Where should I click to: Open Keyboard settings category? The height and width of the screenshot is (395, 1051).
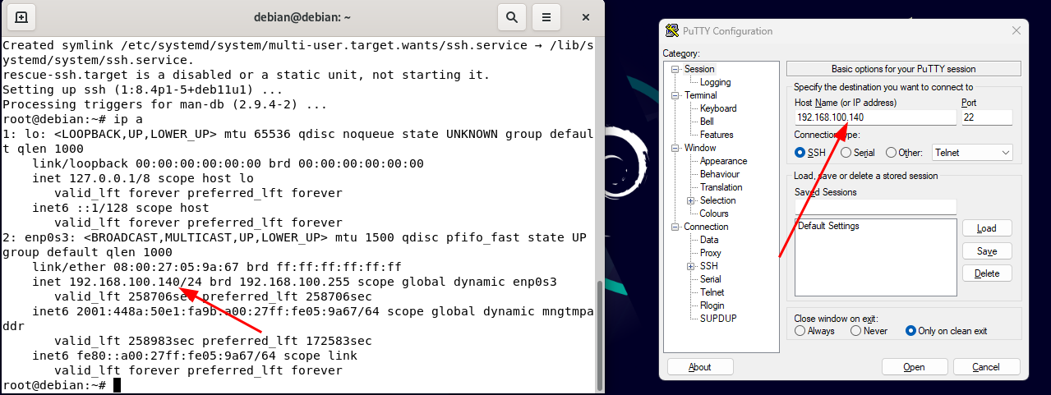tap(717, 108)
